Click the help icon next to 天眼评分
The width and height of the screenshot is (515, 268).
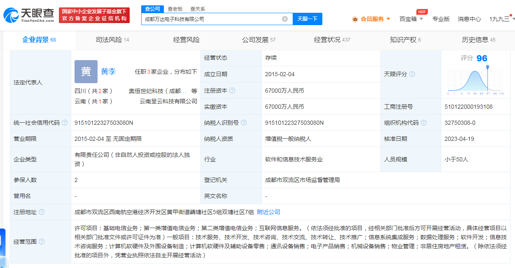pos(412,74)
